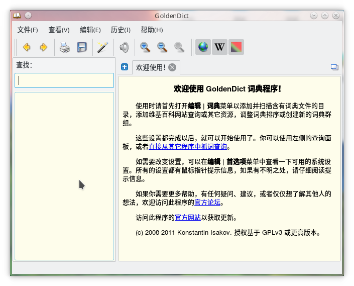
Task: Toggle the globe dictionary icon
Action: (203, 47)
